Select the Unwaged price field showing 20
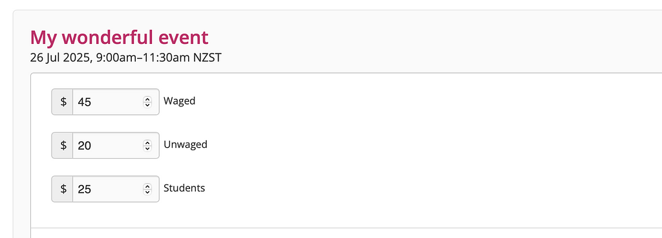 116,145
